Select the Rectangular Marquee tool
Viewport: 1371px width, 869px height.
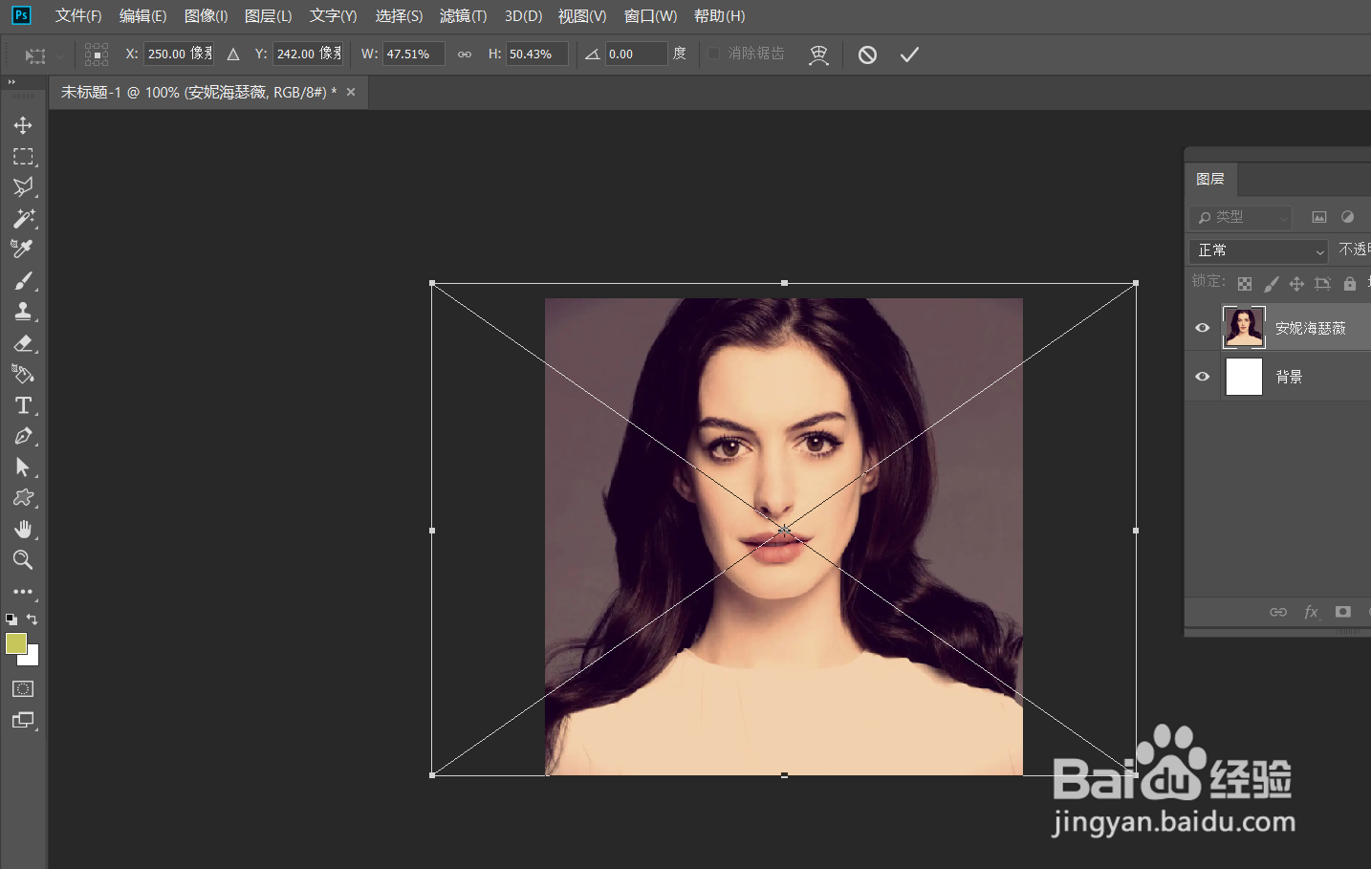click(x=23, y=156)
